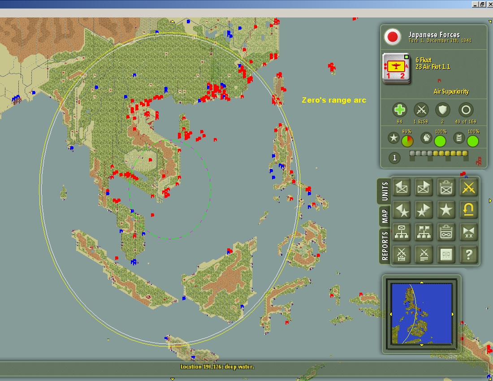Screen dimensions: 493x381
Task: Click the next unit envelope-arrow button
Action: (424, 188)
